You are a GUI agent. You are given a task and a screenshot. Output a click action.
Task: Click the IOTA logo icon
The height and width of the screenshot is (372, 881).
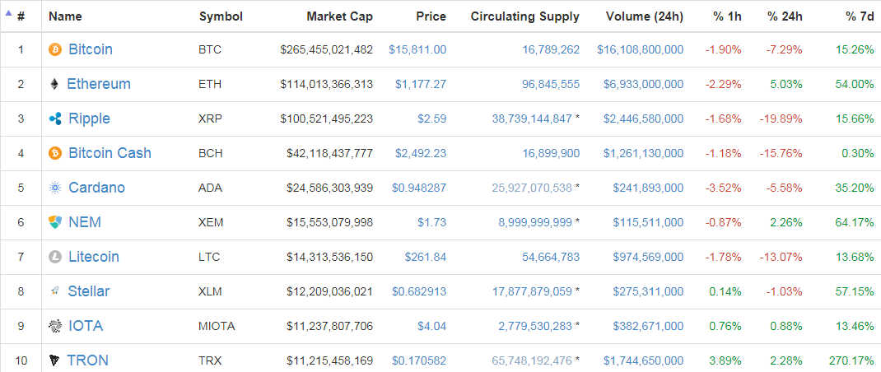point(55,326)
